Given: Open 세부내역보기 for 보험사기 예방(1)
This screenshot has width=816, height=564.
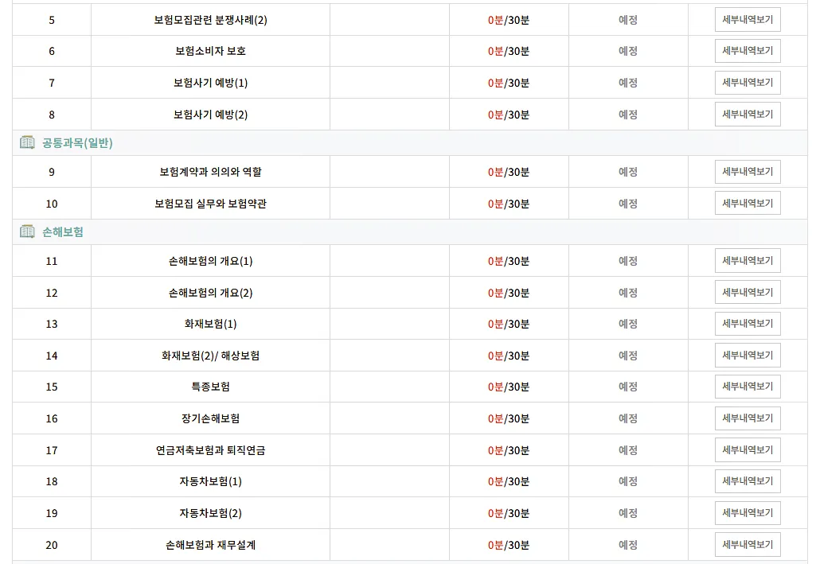Looking at the screenshot, I should click(747, 82).
